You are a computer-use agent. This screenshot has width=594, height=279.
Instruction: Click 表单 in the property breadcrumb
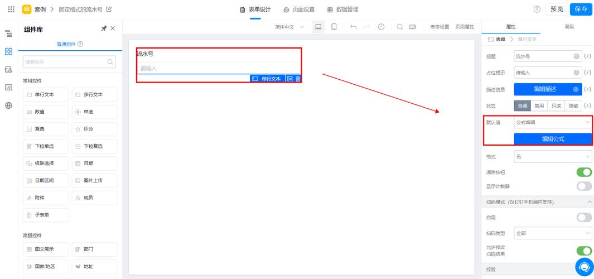500,39
